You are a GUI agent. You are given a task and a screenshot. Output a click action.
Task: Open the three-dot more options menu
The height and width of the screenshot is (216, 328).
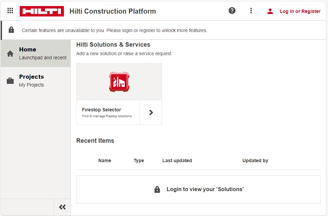[x=251, y=11]
